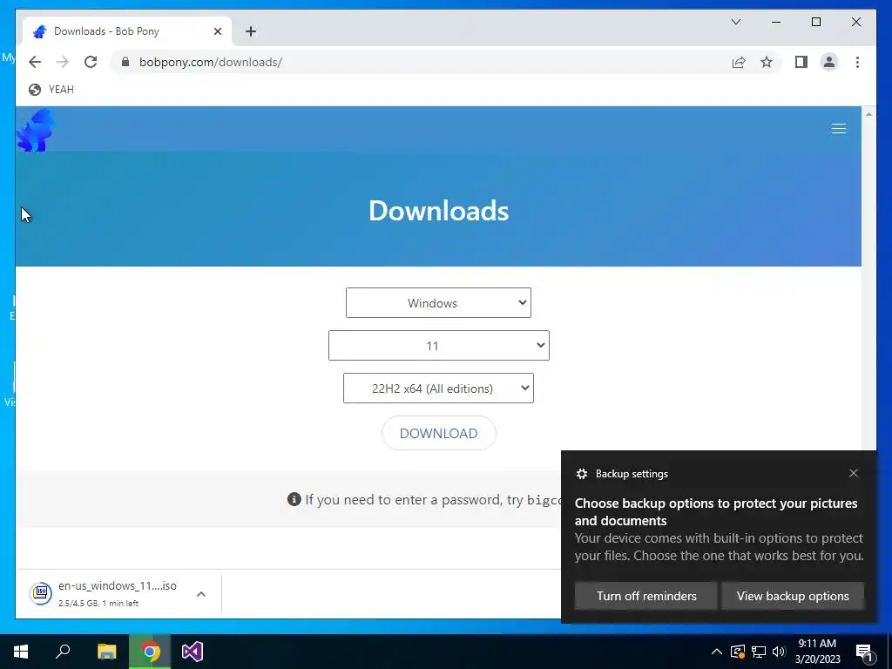This screenshot has height=669, width=892.
Task: Open the Chrome three-dot menu
Action: point(857,62)
